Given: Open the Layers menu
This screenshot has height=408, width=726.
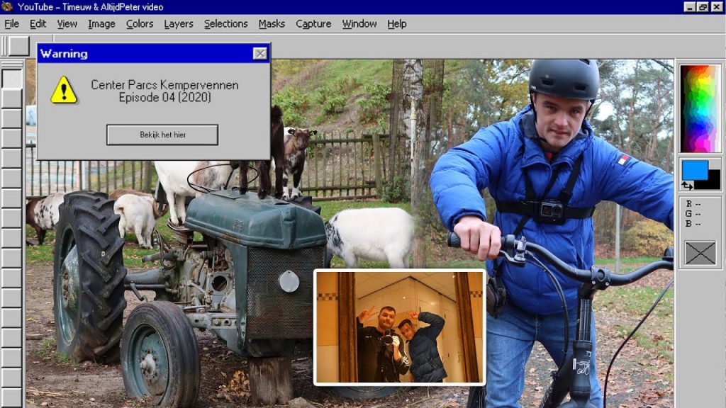Looking at the screenshot, I should coord(178,24).
